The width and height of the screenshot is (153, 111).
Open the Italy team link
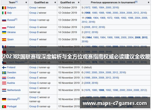tap(9, 13)
